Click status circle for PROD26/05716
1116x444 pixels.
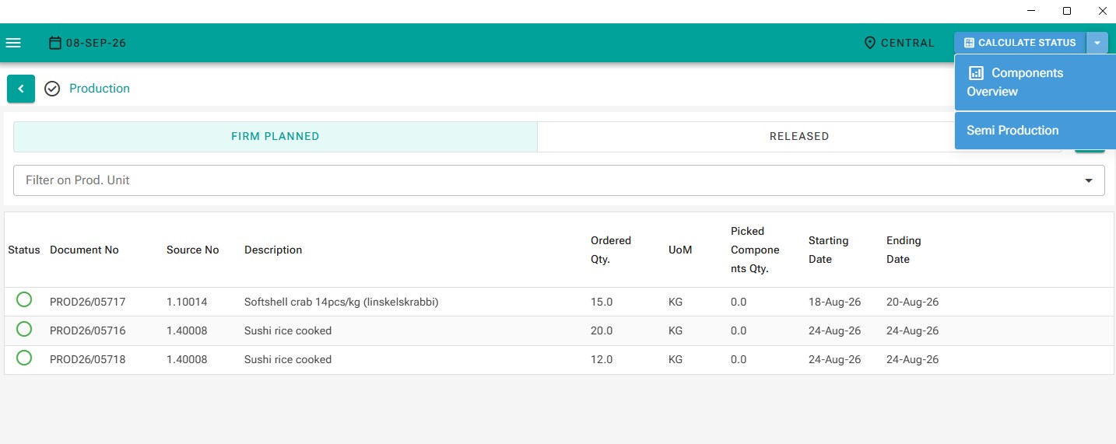click(x=24, y=329)
